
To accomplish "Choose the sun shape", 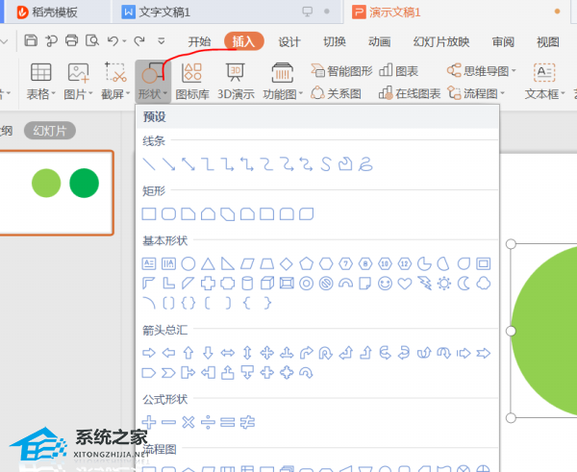I will (444, 284).
